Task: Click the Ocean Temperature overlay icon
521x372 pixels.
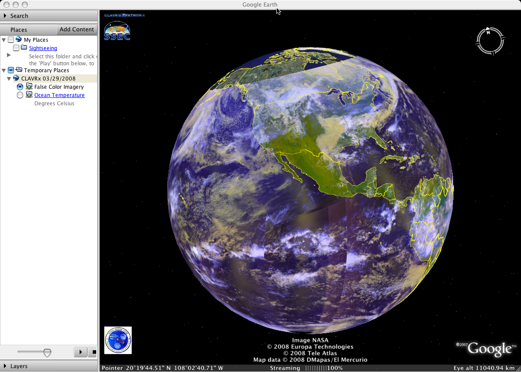Action: tap(29, 95)
